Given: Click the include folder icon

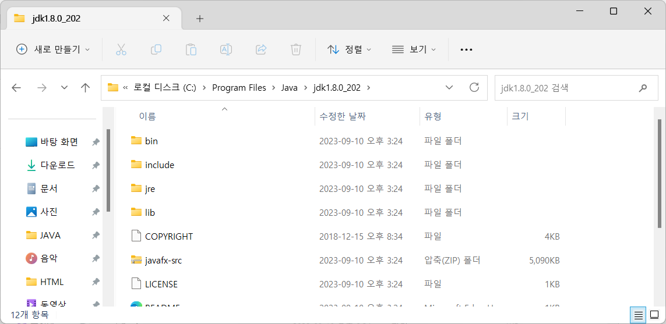Looking at the screenshot, I should [x=136, y=165].
